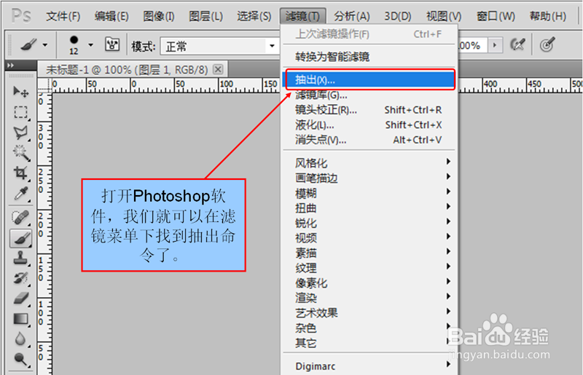
Task: Select the Clone Stamp tool
Action: coord(21,258)
